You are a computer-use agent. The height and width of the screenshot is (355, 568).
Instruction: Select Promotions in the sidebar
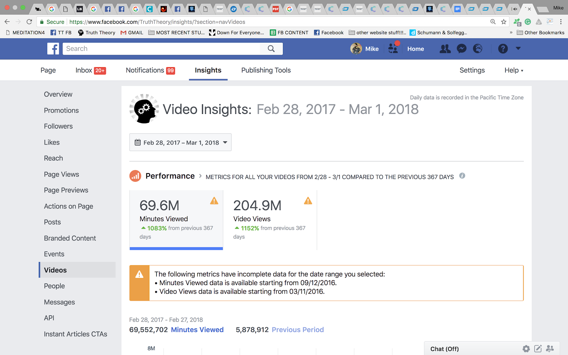click(x=61, y=110)
